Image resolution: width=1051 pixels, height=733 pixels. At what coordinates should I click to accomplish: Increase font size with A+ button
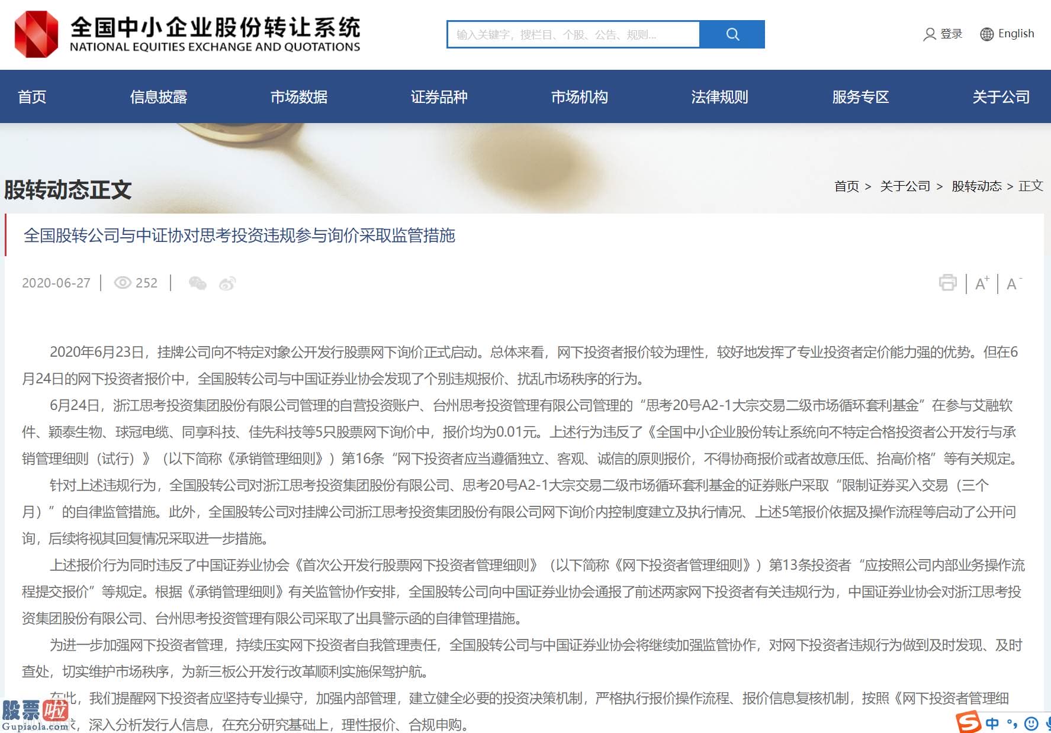coord(982,283)
